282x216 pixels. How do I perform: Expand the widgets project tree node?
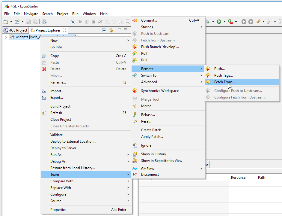6,37
